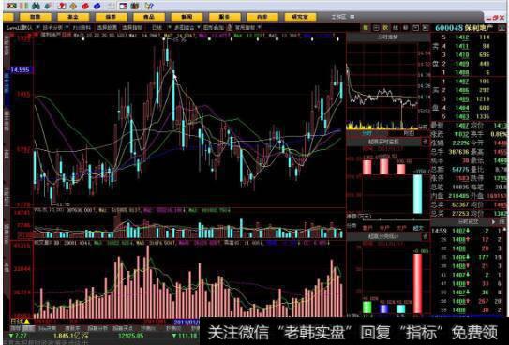
Task: Click the binoculars search icon in top toolbar
Action: [36, 6]
